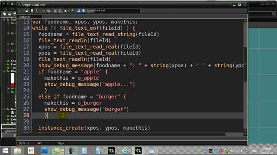This screenshot has height=155, width=277.
Task: Click the print script toolbar icon
Action: [x=37, y=11]
